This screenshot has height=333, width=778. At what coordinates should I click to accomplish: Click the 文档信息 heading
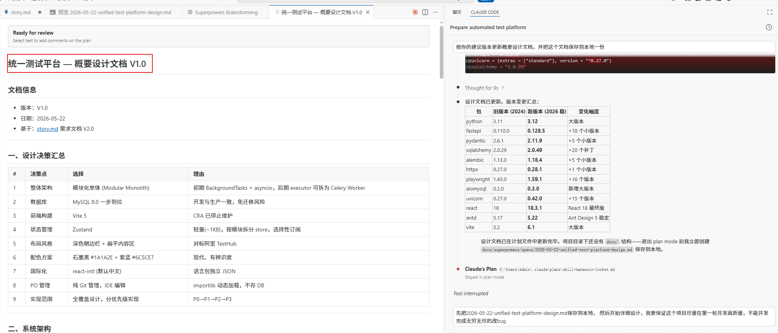pos(22,90)
